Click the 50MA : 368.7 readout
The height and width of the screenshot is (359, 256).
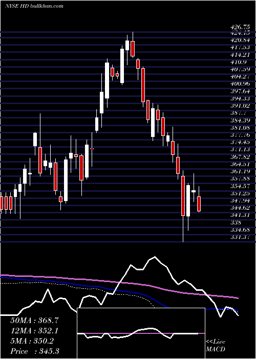tap(35, 321)
